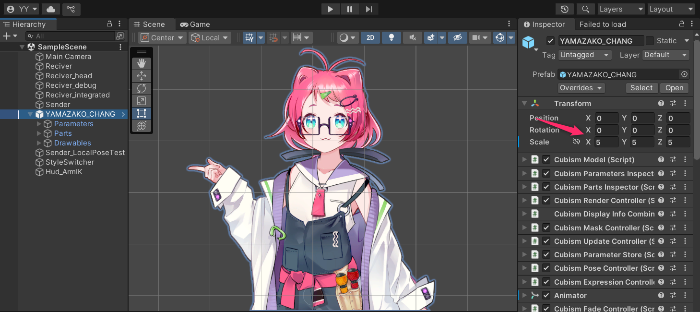Screen dimensions: 700x312
Task: Pause the editor playback
Action: pyautogui.click(x=350, y=9)
